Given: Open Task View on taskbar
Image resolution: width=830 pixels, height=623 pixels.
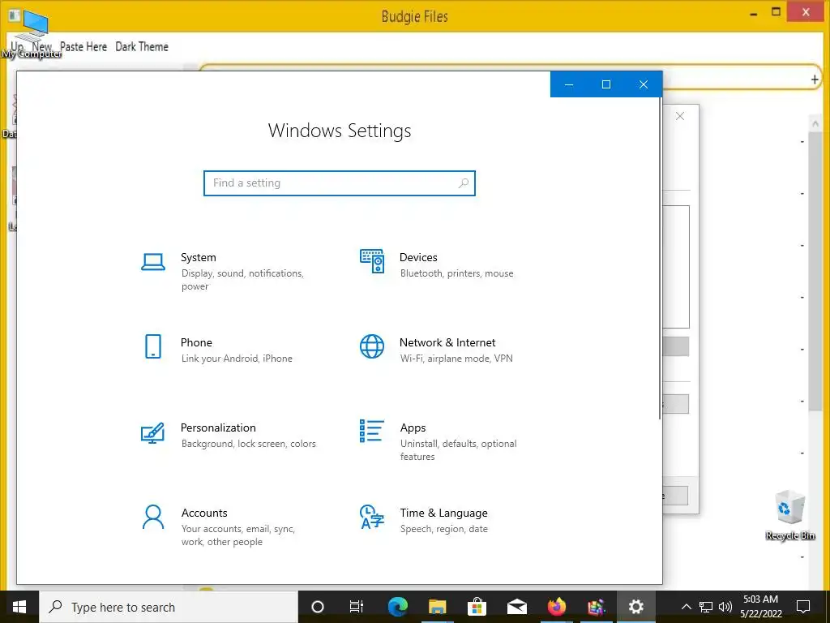Looking at the screenshot, I should point(357,607).
